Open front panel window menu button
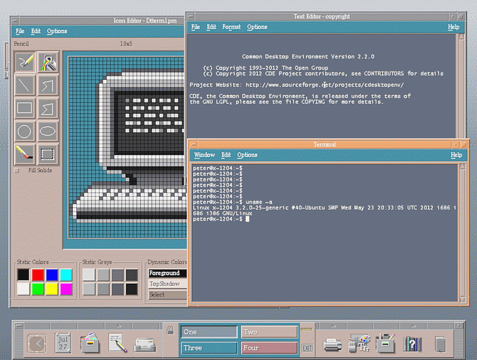Screen dimensions: 477x360 pos(19,325)
